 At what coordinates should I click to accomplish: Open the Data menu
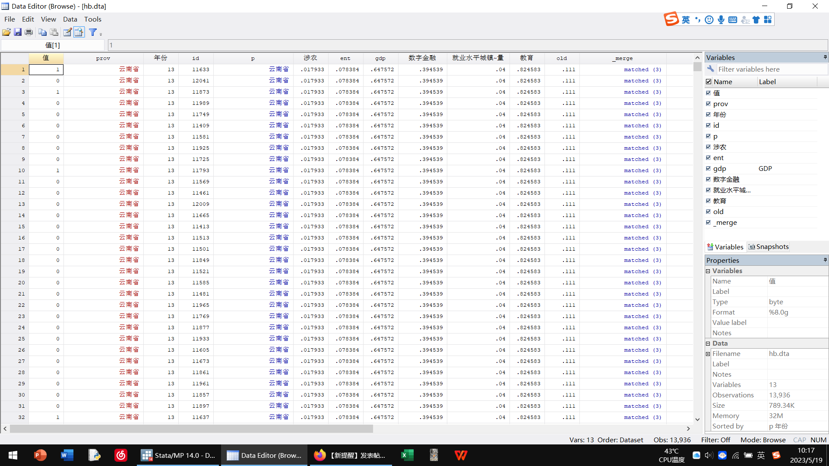tap(70, 19)
